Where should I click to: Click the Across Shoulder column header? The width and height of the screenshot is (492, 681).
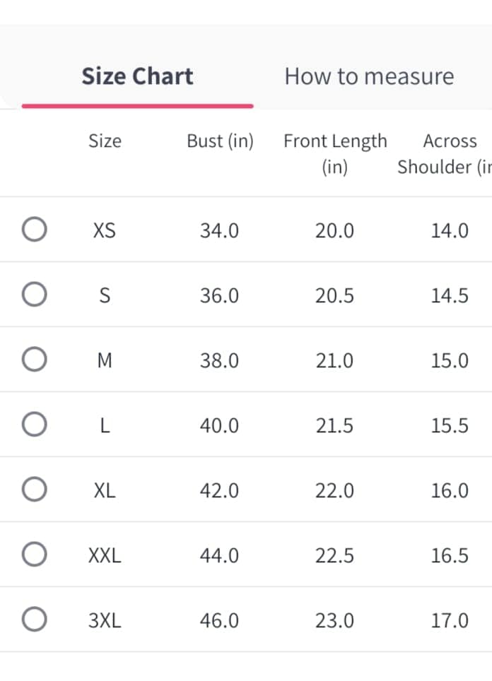(x=445, y=154)
